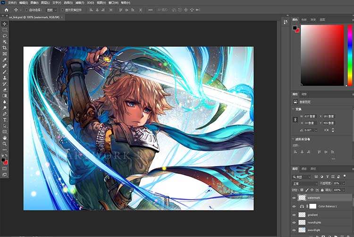Select the Eyedropper tool

[x=5, y=60]
